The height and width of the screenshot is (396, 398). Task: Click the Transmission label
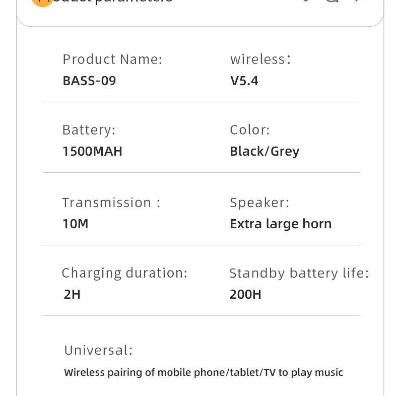[x=111, y=203]
